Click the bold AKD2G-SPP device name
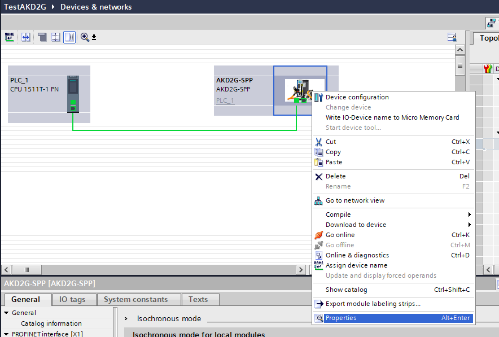 pos(235,80)
